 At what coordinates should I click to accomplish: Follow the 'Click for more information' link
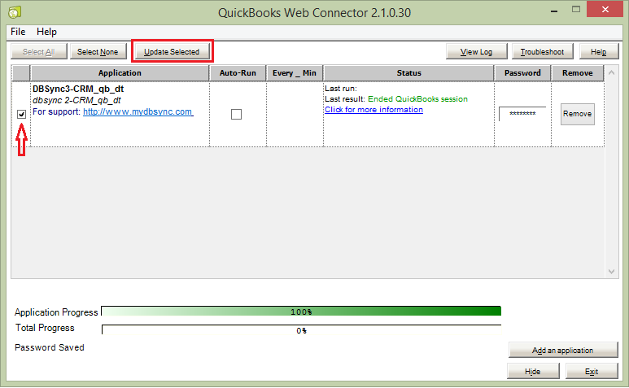[x=373, y=110]
